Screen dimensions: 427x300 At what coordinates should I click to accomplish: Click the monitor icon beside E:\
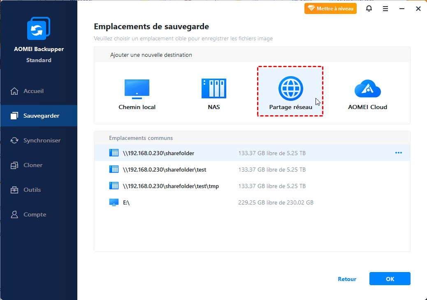tap(114, 202)
